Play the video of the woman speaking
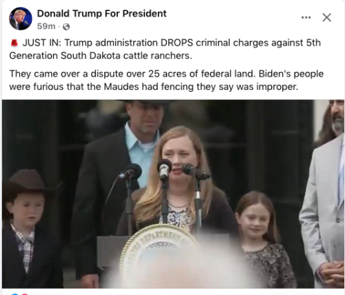 click(x=173, y=194)
